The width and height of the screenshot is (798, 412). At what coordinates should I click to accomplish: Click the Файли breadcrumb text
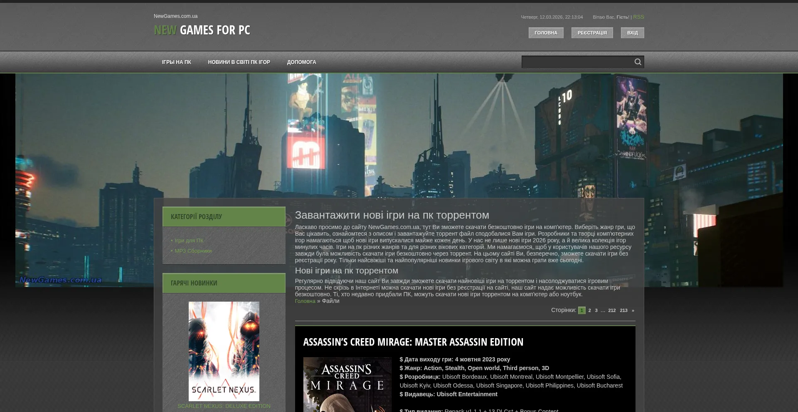(x=331, y=301)
